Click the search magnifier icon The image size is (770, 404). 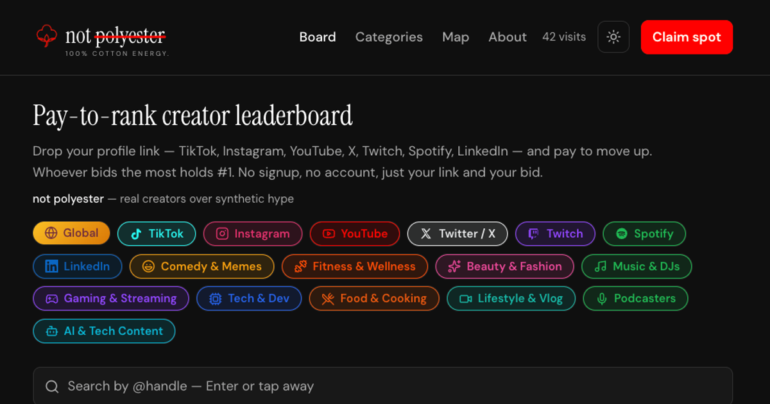pyautogui.click(x=52, y=387)
